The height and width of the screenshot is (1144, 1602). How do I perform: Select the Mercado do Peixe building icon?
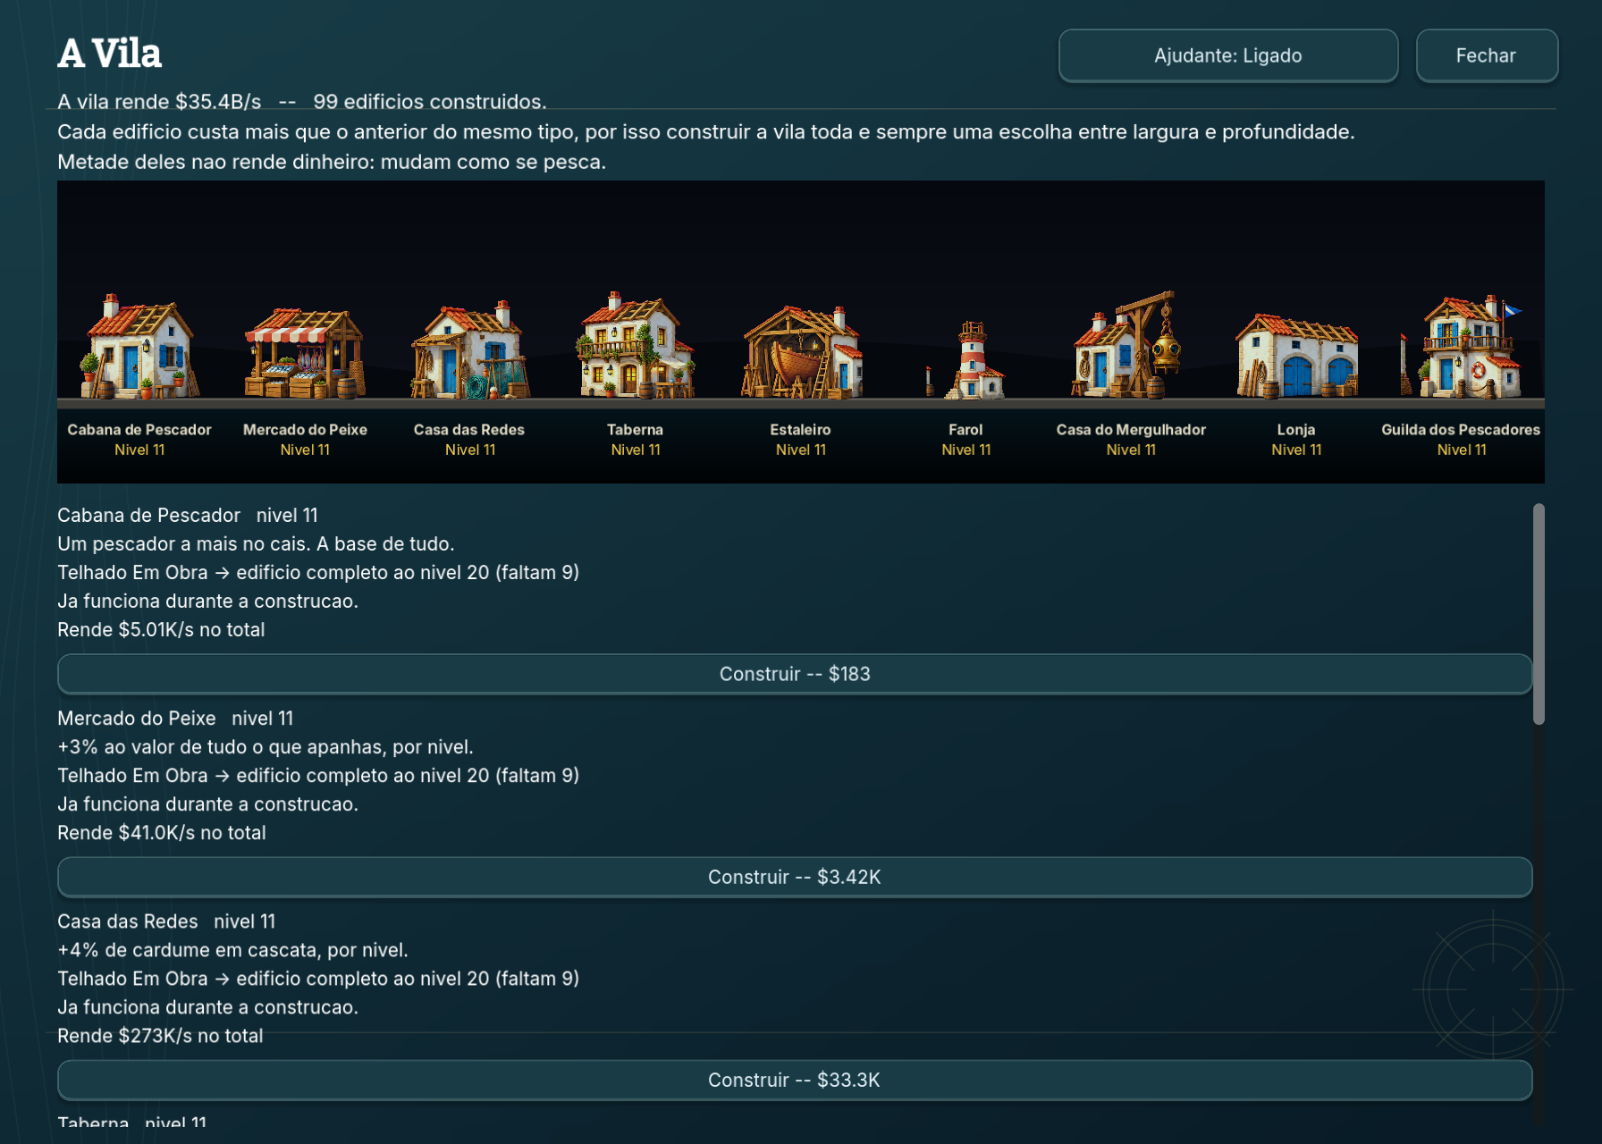click(305, 353)
